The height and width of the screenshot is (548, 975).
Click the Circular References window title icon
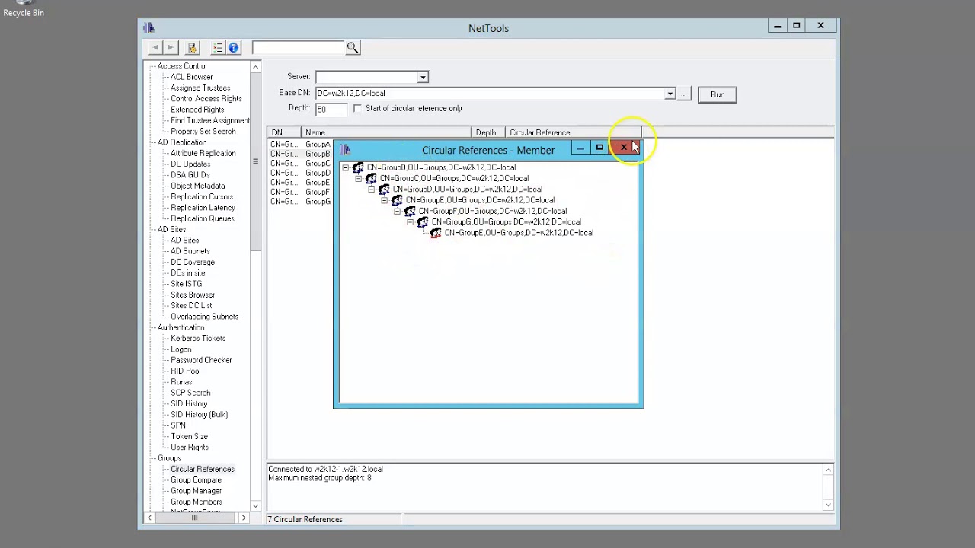tap(345, 150)
